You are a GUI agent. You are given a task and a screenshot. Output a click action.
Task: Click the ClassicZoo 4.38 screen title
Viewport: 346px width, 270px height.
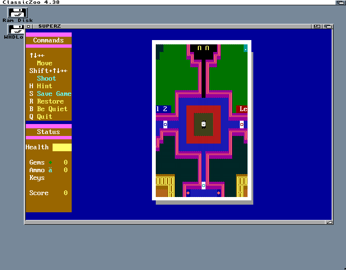(31, 2)
